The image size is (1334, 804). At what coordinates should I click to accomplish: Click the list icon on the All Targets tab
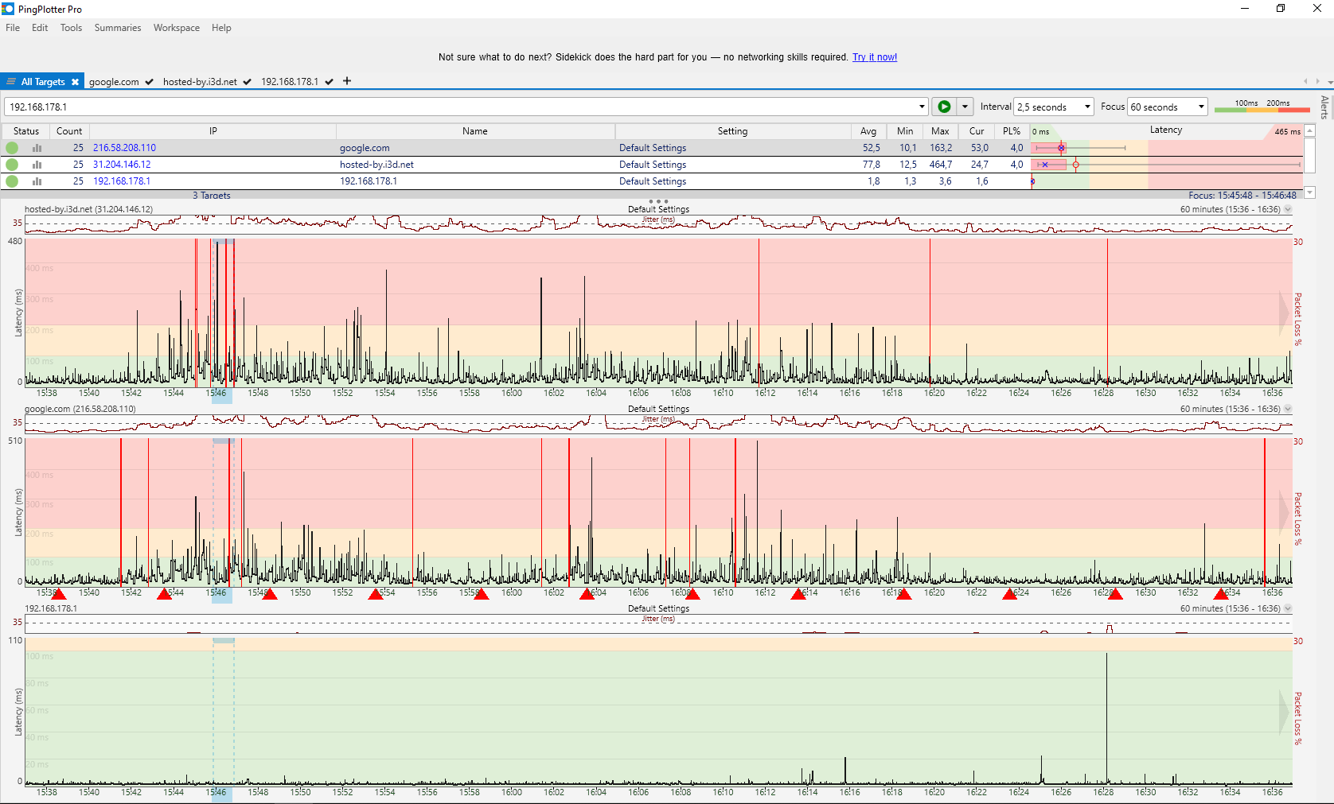pos(11,81)
